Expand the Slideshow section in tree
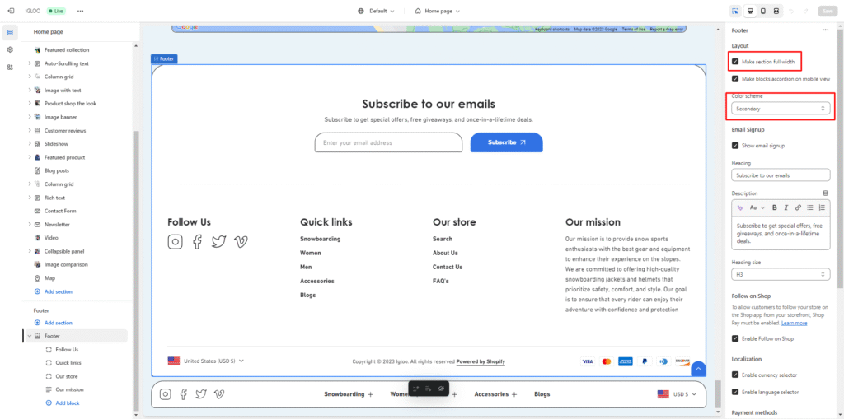 [30, 144]
